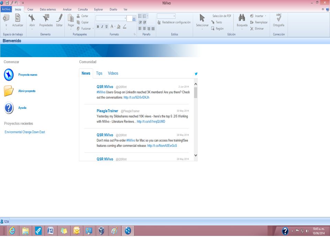Click Abrir proyecto link
This screenshot has height=248, width=330.
click(27, 91)
